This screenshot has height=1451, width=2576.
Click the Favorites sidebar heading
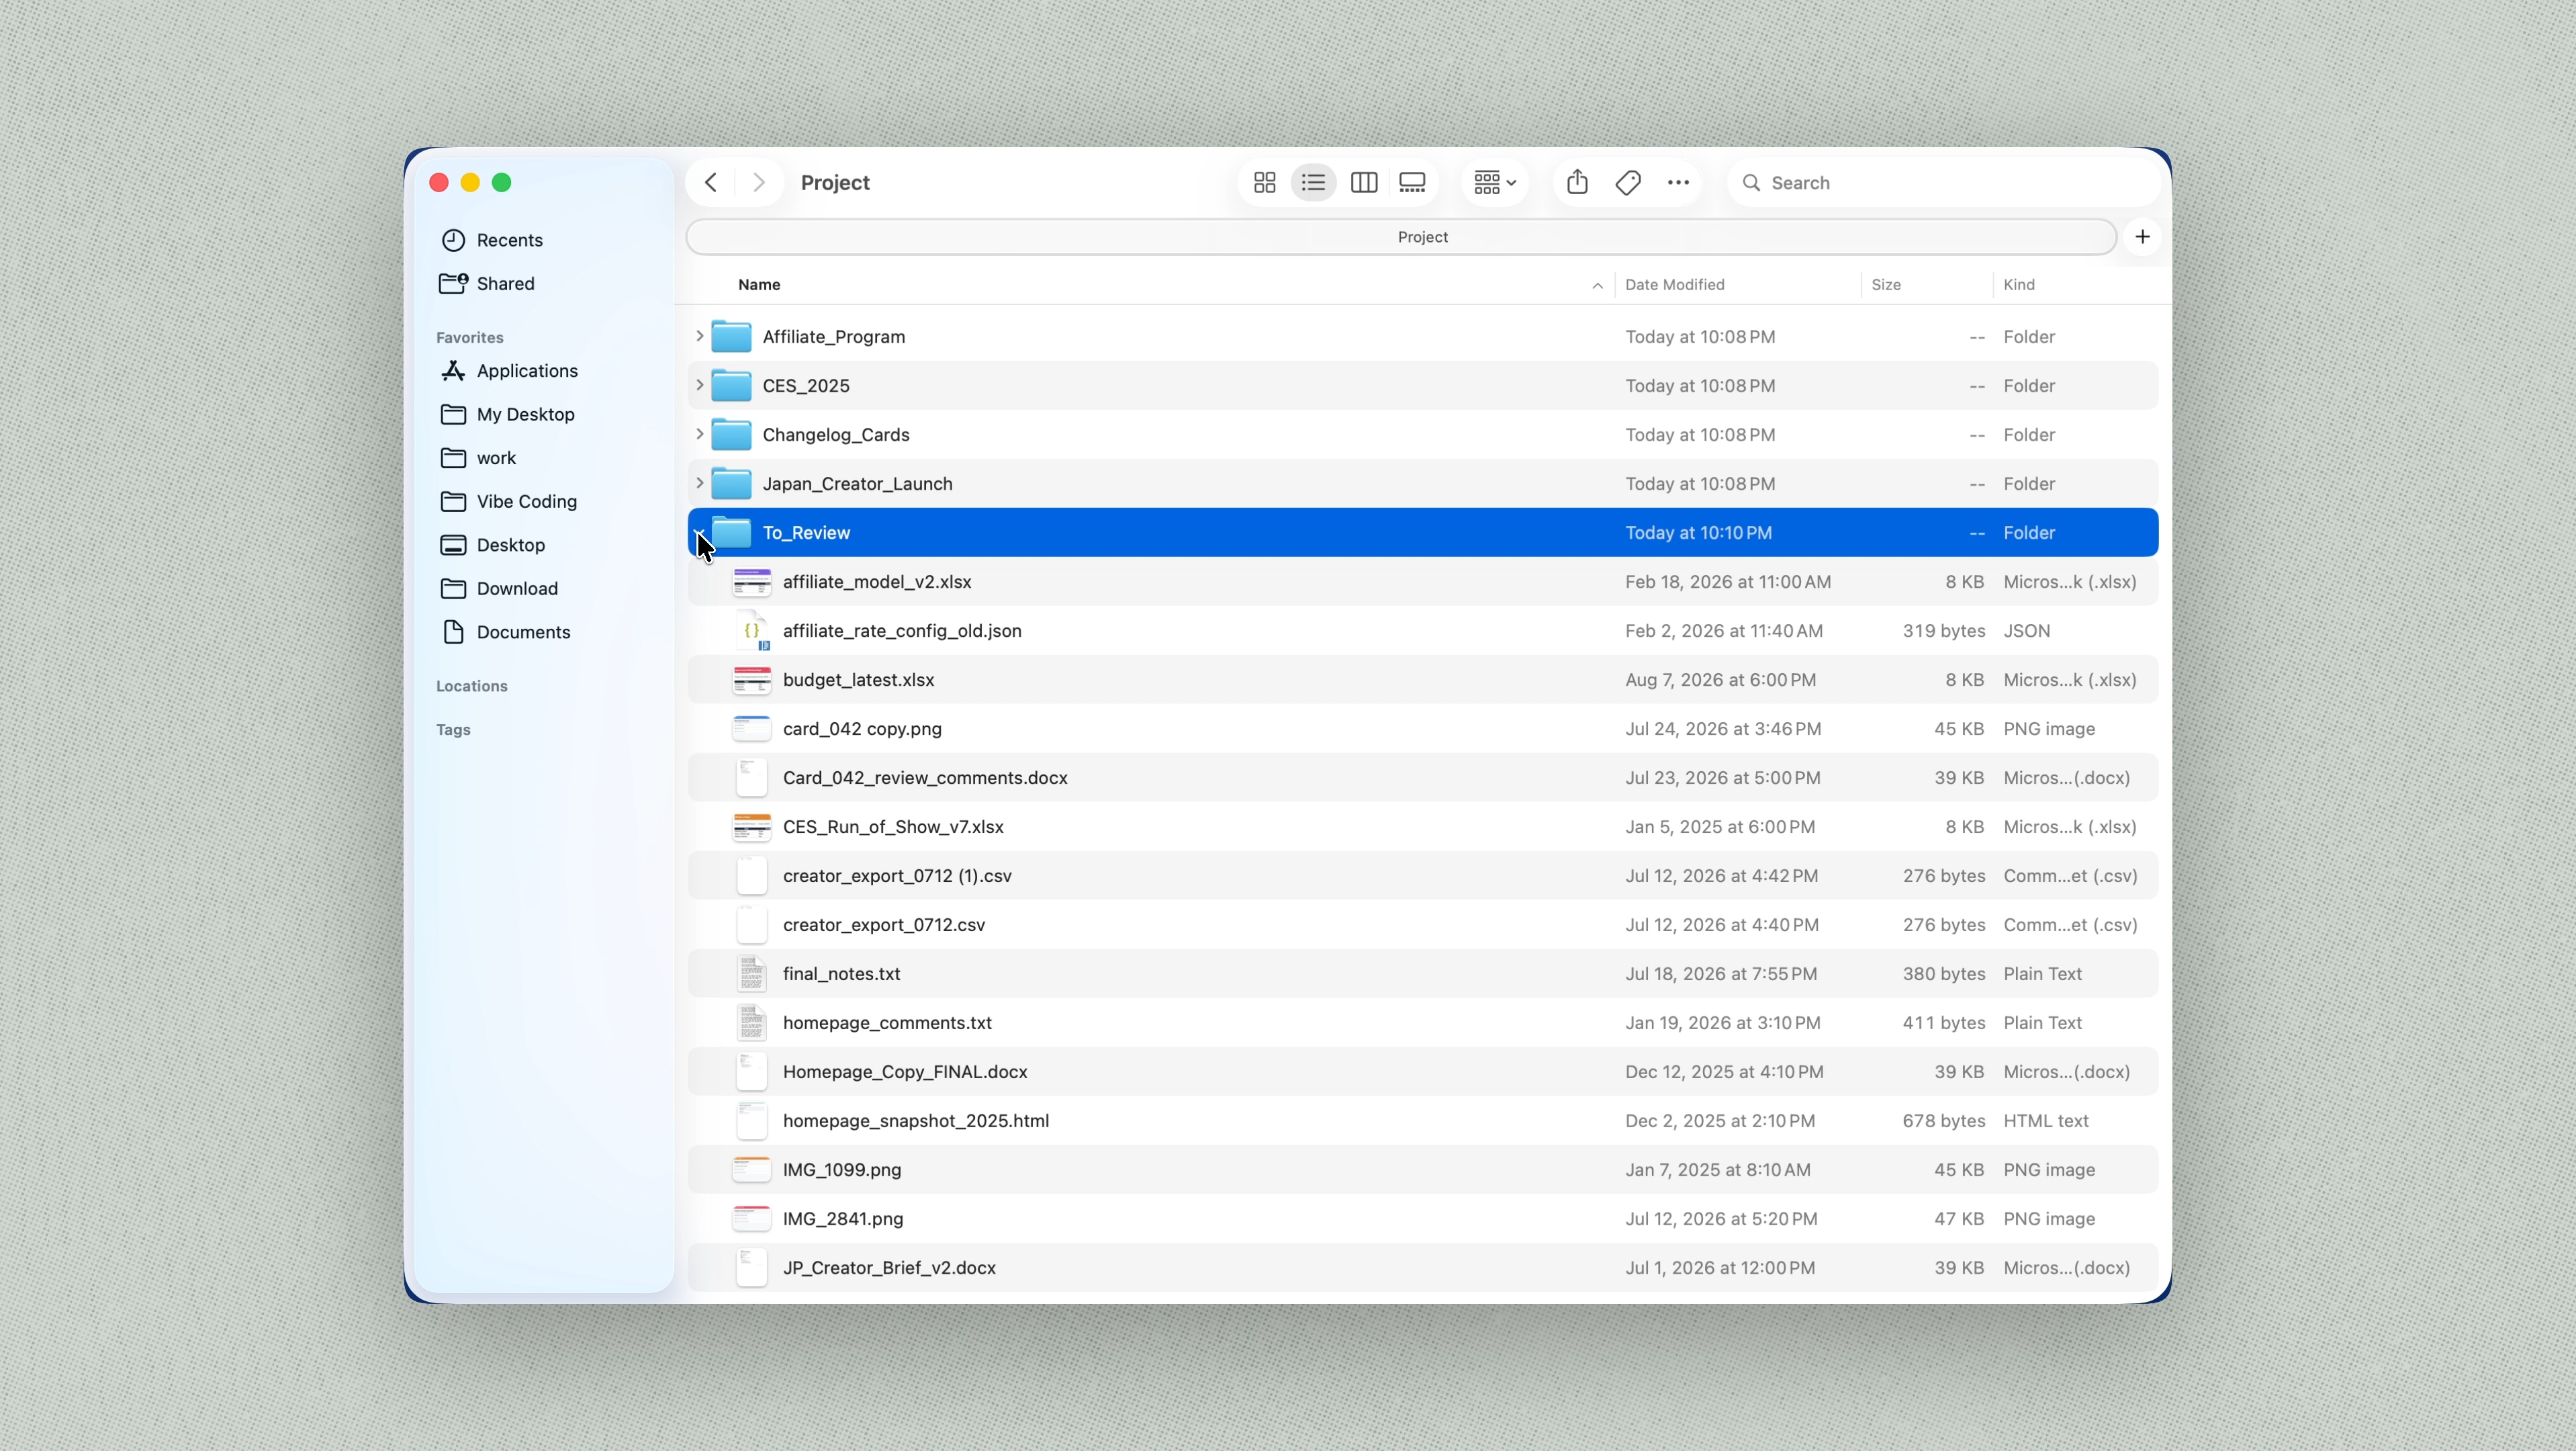pos(470,338)
